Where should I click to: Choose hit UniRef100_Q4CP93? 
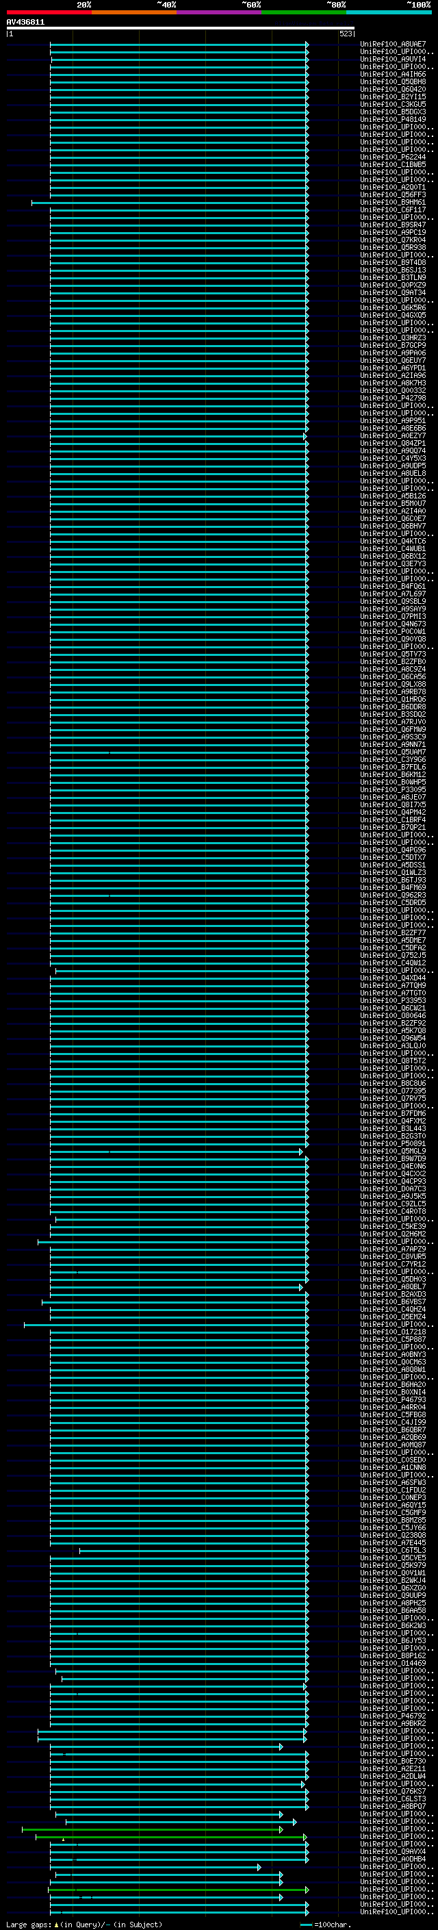point(393,1182)
